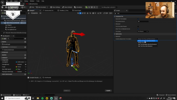Choose Always Tick Pose option
Image resolution: width=177 pixels, height=100 pixels.
pyautogui.click(x=147, y=42)
